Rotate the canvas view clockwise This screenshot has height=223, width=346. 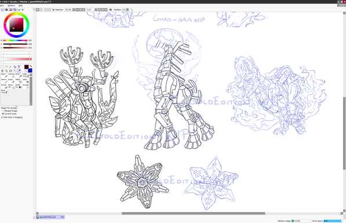point(103,10)
